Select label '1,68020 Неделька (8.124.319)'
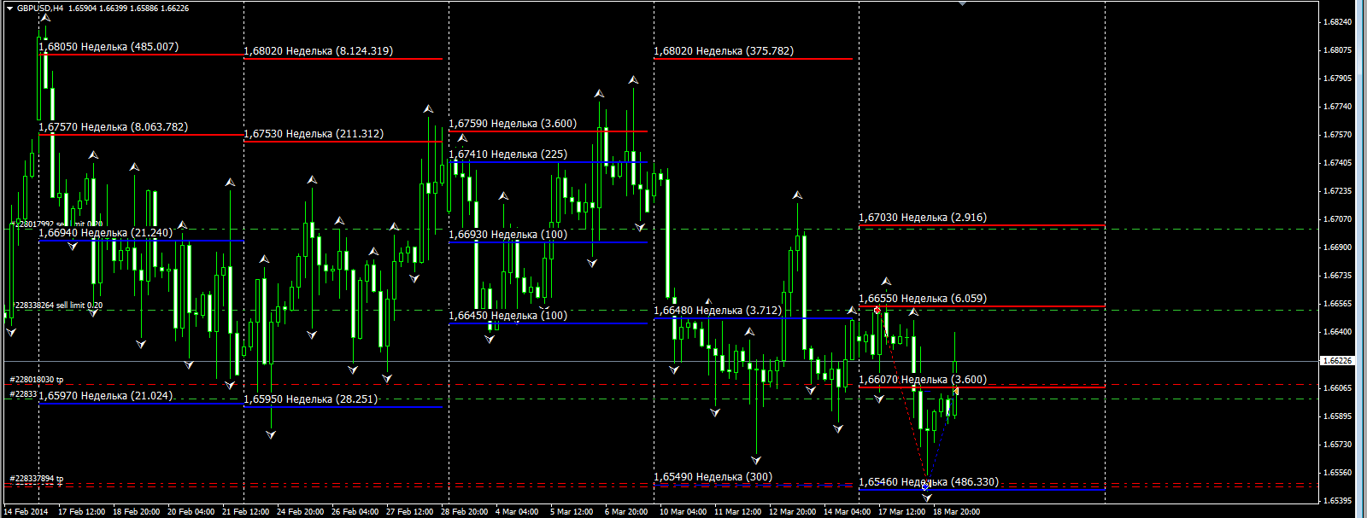Image resolution: width=1367 pixels, height=518 pixels. (319, 51)
